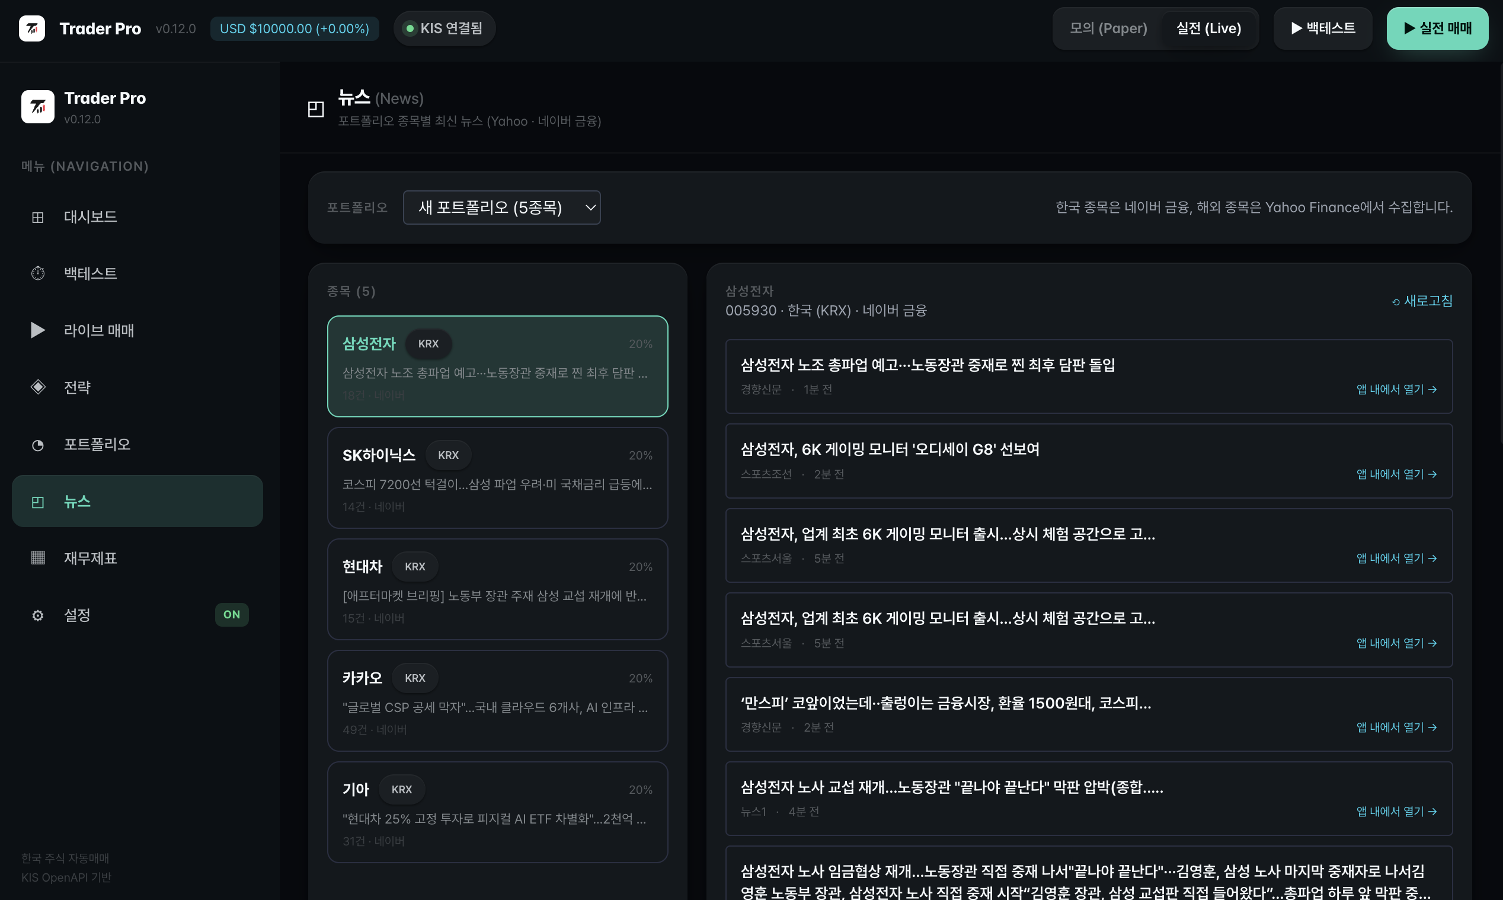Click the headline 삼성전자 노조 총파업 예고
The width and height of the screenshot is (1503, 900).
(x=928, y=365)
